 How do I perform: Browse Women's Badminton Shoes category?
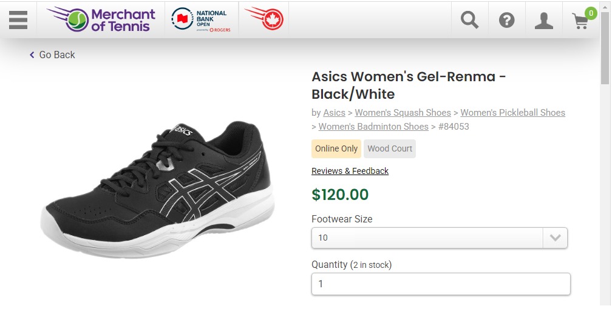pos(373,127)
